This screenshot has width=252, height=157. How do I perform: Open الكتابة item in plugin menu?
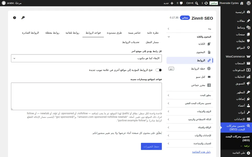click(190, 44)
